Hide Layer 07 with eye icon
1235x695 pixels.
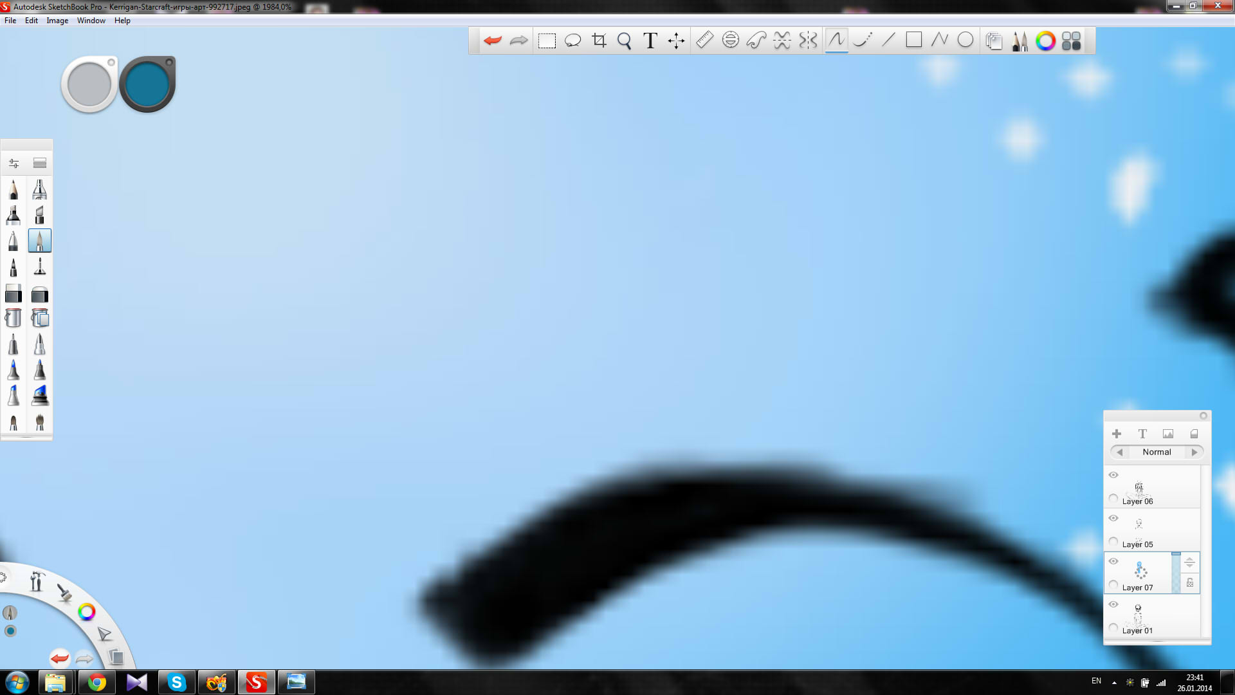[1113, 561]
